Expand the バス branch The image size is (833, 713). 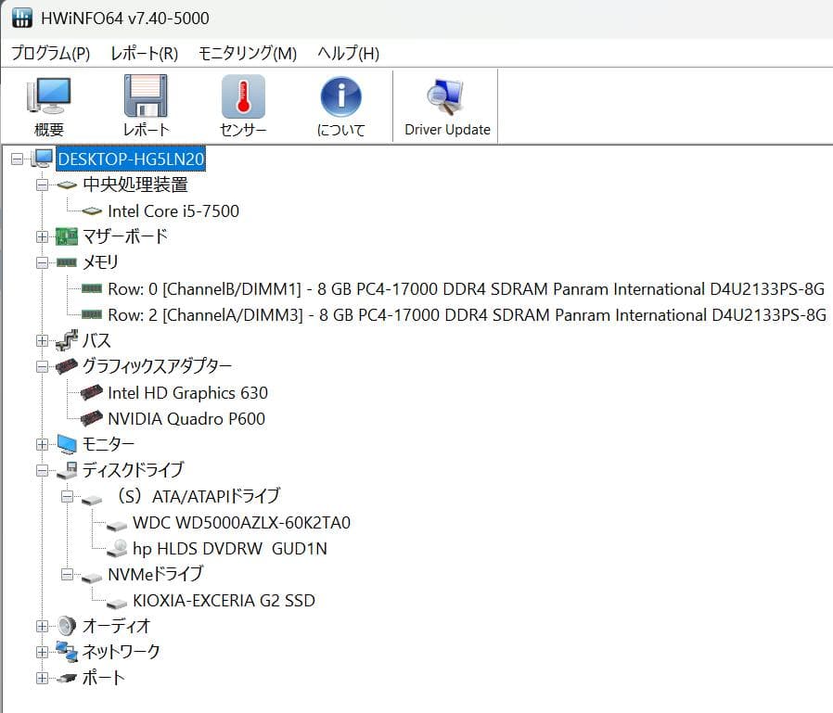tap(41, 340)
